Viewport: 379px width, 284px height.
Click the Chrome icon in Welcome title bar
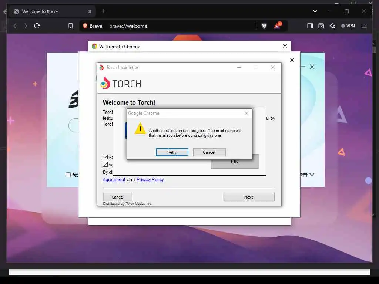pos(94,46)
